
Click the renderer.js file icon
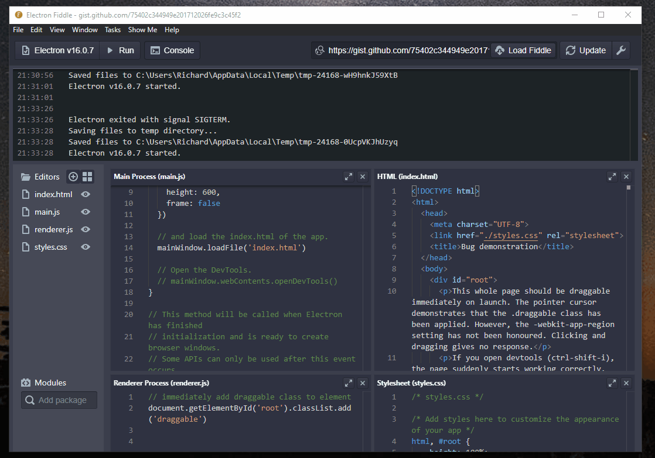click(26, 229)
